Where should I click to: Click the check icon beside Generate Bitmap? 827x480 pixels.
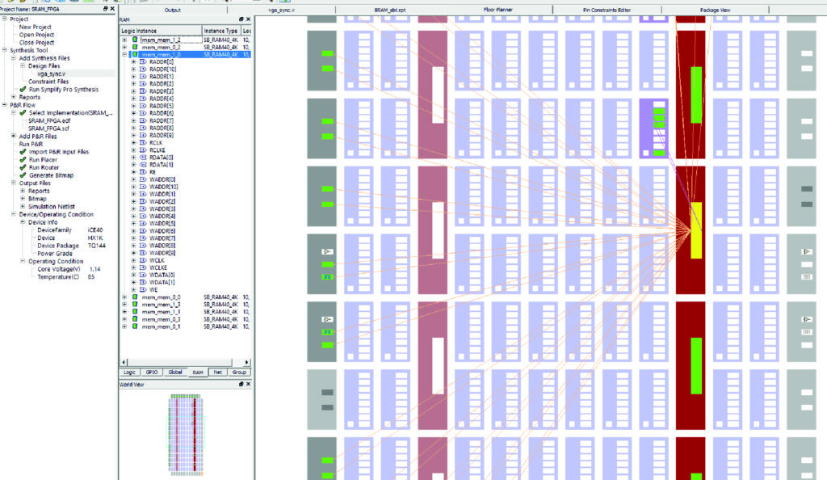23,175
